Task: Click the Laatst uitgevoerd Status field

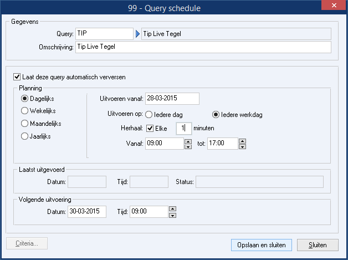Action: coord(259,182)
